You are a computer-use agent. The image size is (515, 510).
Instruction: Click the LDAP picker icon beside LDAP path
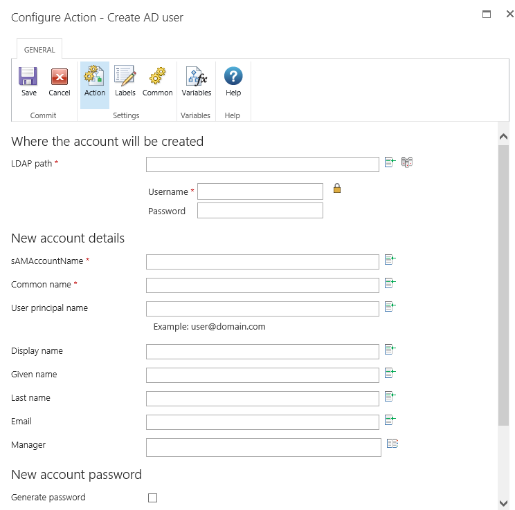407,162
